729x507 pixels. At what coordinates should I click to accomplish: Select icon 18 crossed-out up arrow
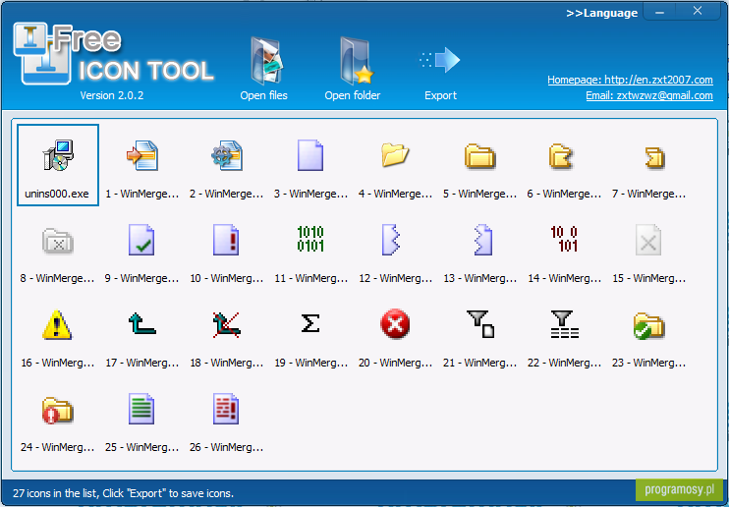(x=226, y=324)
